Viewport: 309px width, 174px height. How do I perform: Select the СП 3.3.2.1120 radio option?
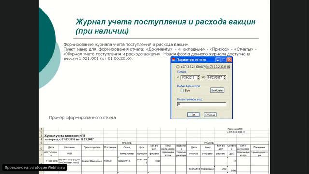(x=178, y=67)
